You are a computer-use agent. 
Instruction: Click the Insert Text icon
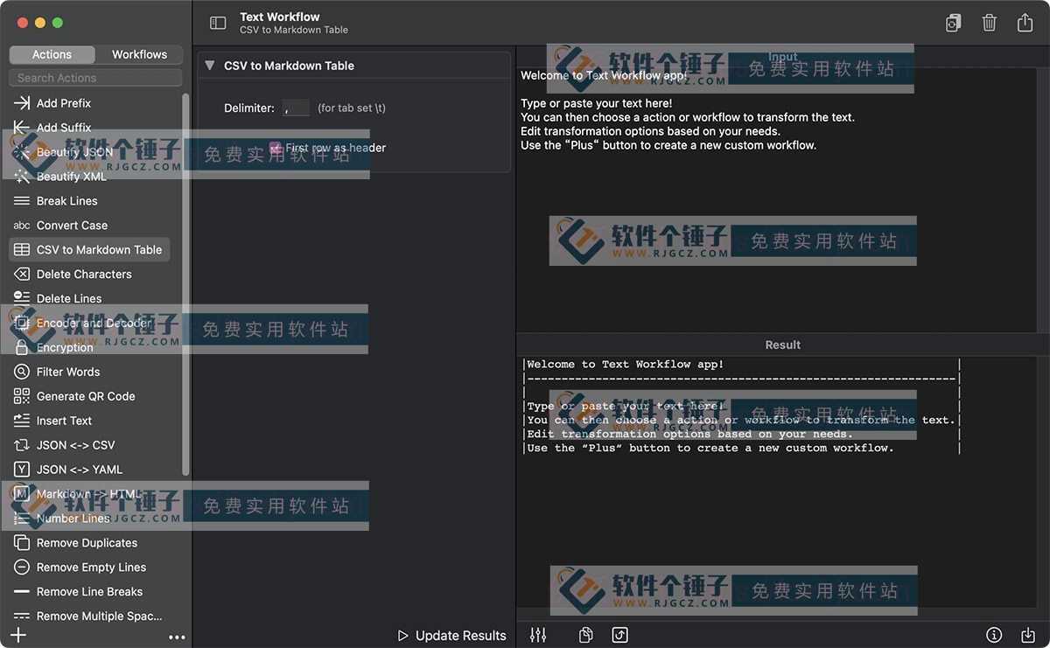coord(22,421)
